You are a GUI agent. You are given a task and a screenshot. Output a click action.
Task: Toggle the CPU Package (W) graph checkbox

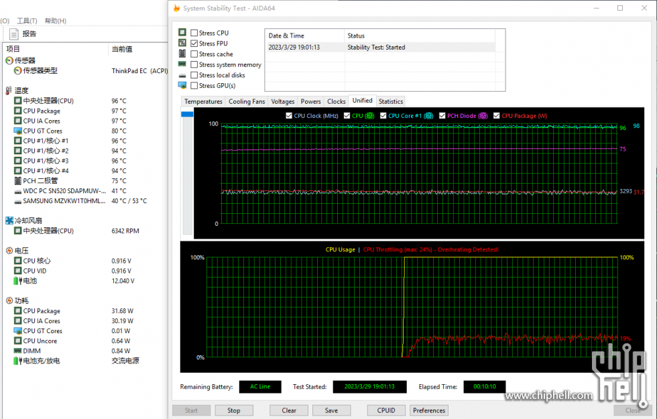coord(497,115)
